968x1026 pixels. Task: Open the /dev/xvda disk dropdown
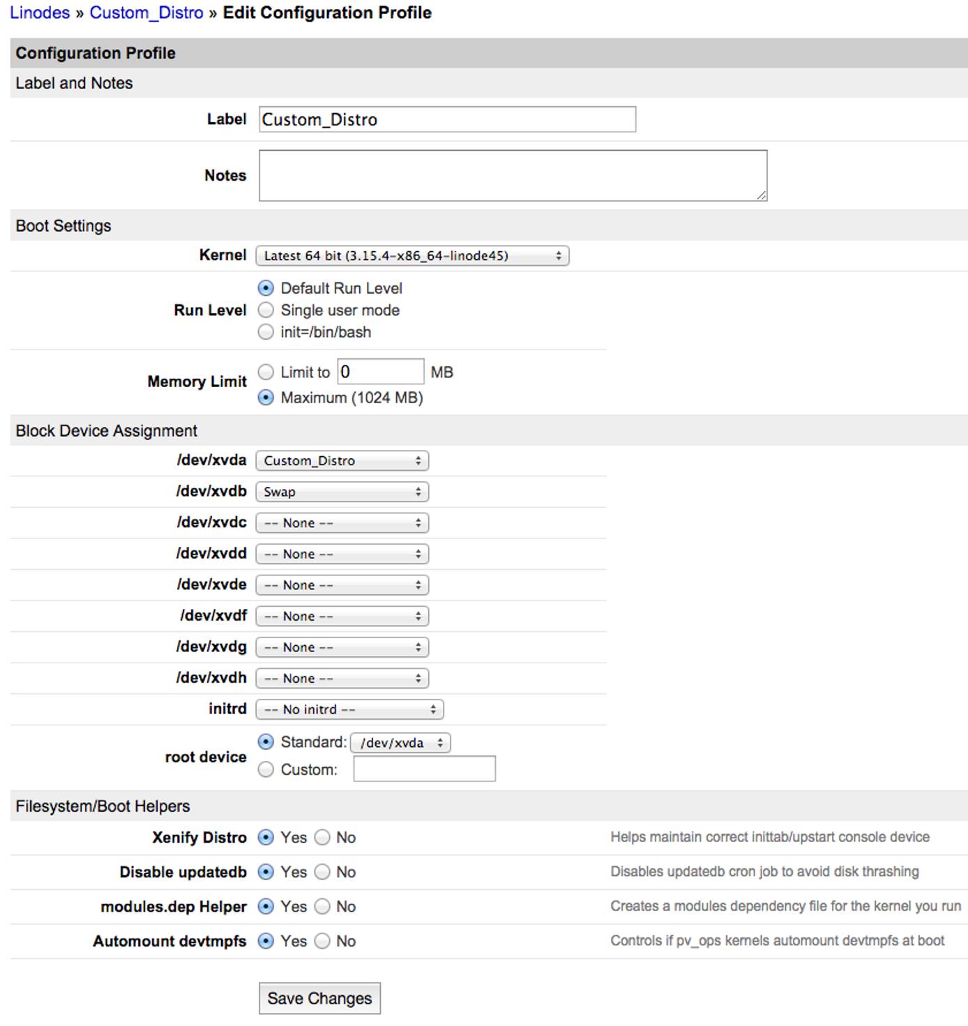point(341,460)
